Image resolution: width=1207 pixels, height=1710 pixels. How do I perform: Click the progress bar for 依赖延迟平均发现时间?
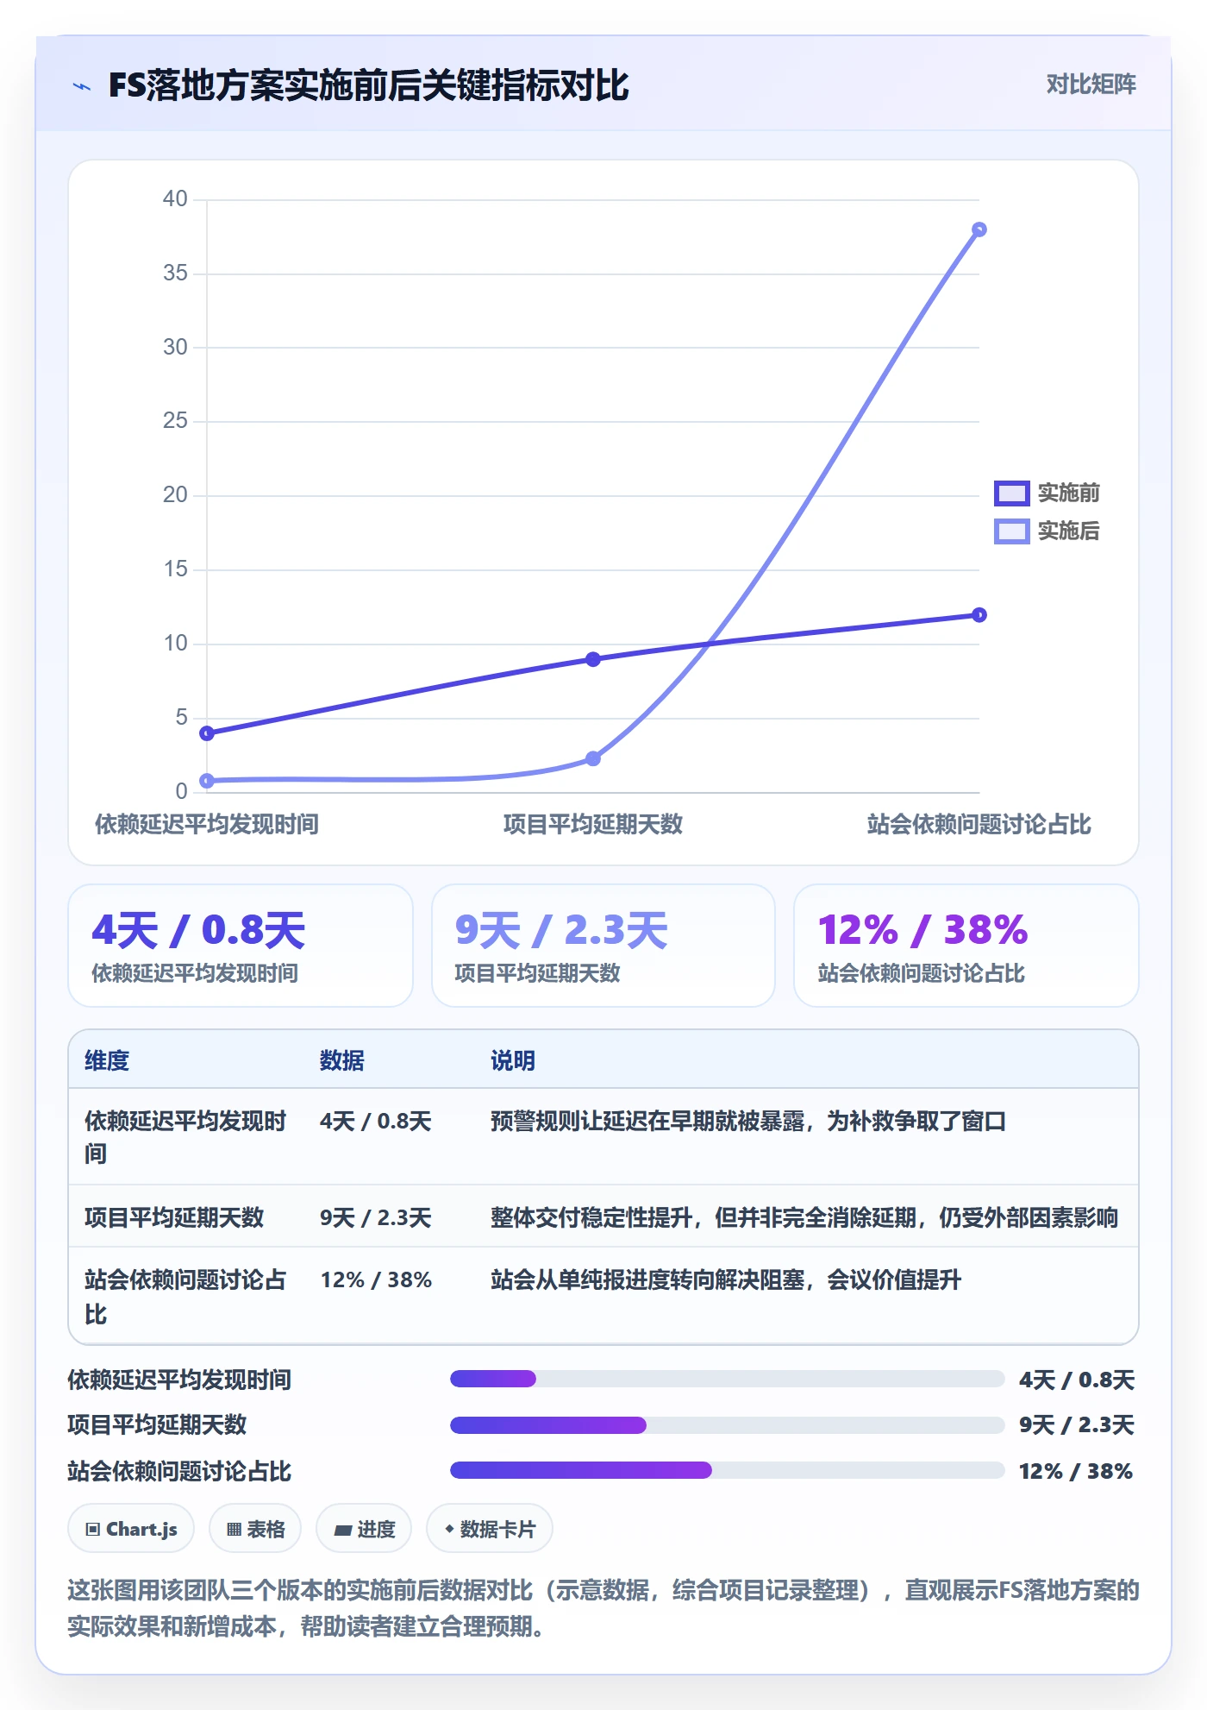(x=728, y=1379)
